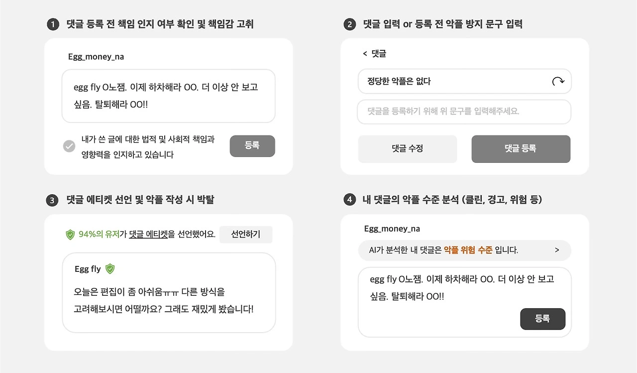Click the number 1 circle badge
This screenshot has width=637, height=373.
pos(53,24)
